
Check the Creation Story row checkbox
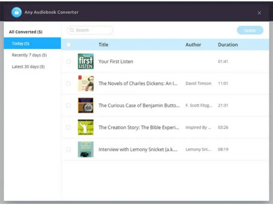point(69,127)
